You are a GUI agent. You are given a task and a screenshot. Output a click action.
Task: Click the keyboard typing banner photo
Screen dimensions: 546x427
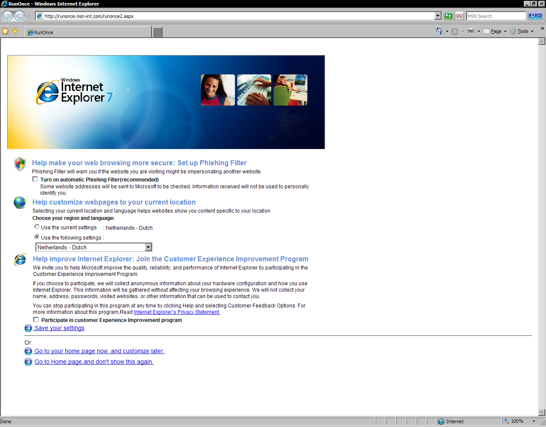coord(254,90)
